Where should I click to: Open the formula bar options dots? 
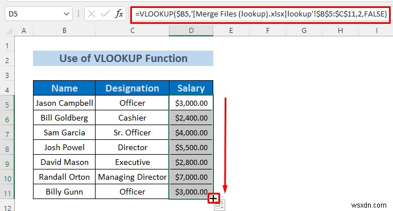coord(78,14)
